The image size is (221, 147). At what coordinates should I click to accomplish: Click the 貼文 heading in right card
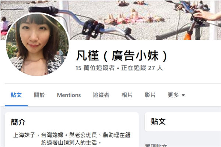pos(158,121)
